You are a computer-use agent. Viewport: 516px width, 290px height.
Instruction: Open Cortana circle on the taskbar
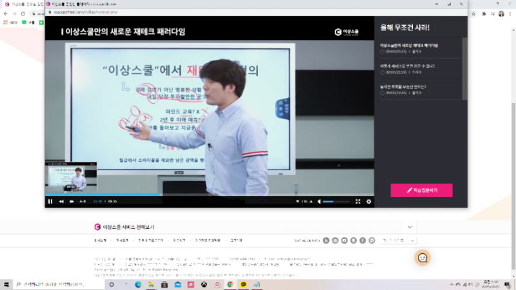112,284
